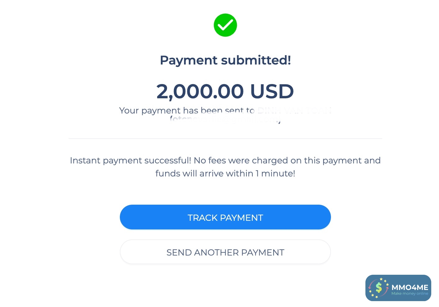Click the blurred recipient email line
Screen dimensions: 439x307
(x=225, y=120)
